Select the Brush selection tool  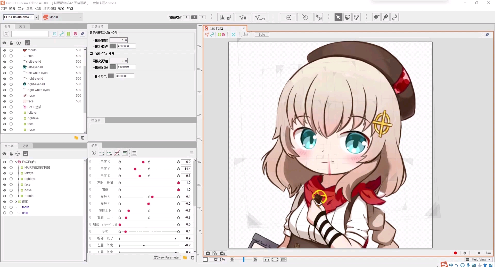(357, 17)
